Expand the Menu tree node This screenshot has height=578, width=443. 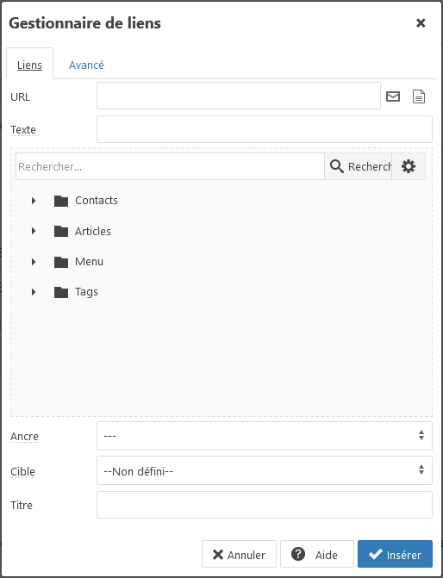34,262
